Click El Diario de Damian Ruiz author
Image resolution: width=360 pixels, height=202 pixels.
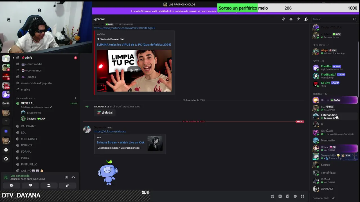(111, 39)
